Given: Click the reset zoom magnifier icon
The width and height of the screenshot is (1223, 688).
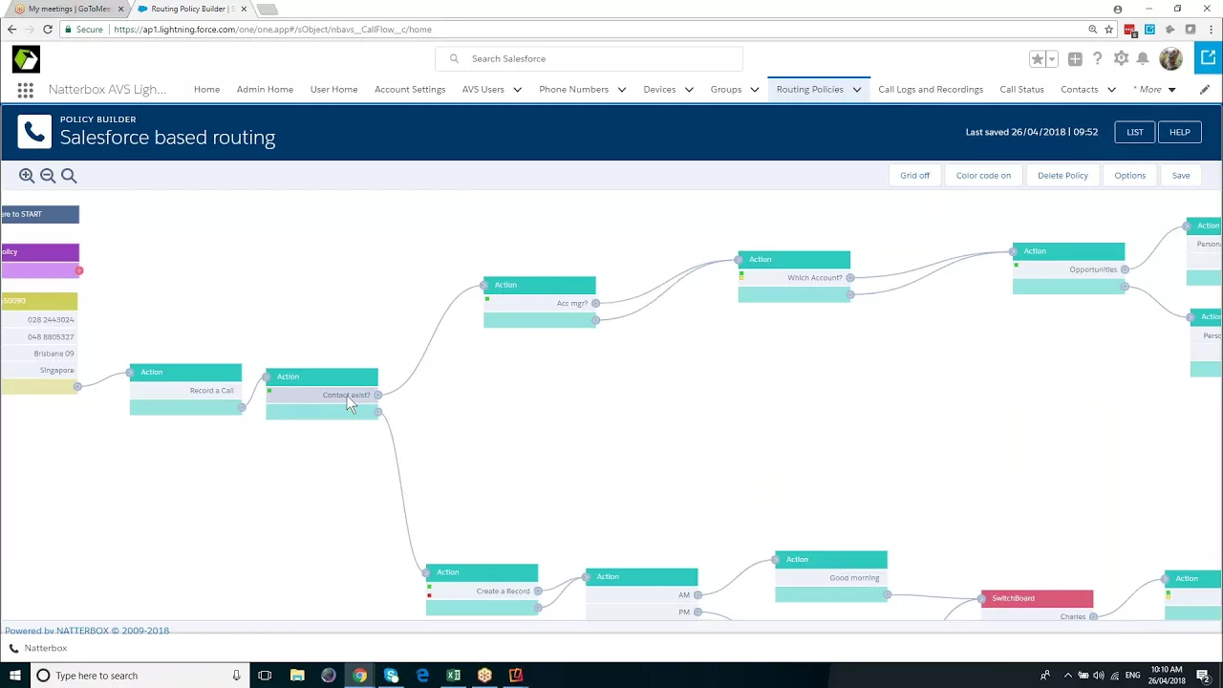Looking at the screenshot, I should [x=69, y=176].
